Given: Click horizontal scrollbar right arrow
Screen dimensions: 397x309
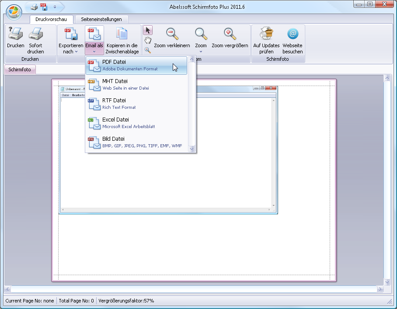Looking at the screenshot, I should pos(380,289).
